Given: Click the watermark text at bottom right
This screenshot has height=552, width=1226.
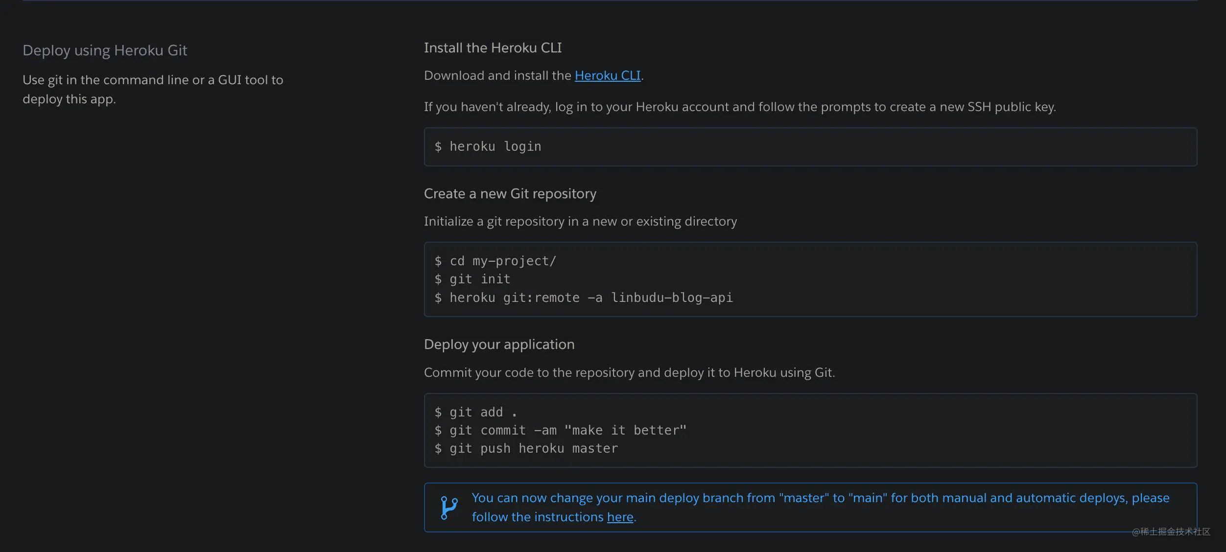Looking at the screenshot, I should [1171, 531].
